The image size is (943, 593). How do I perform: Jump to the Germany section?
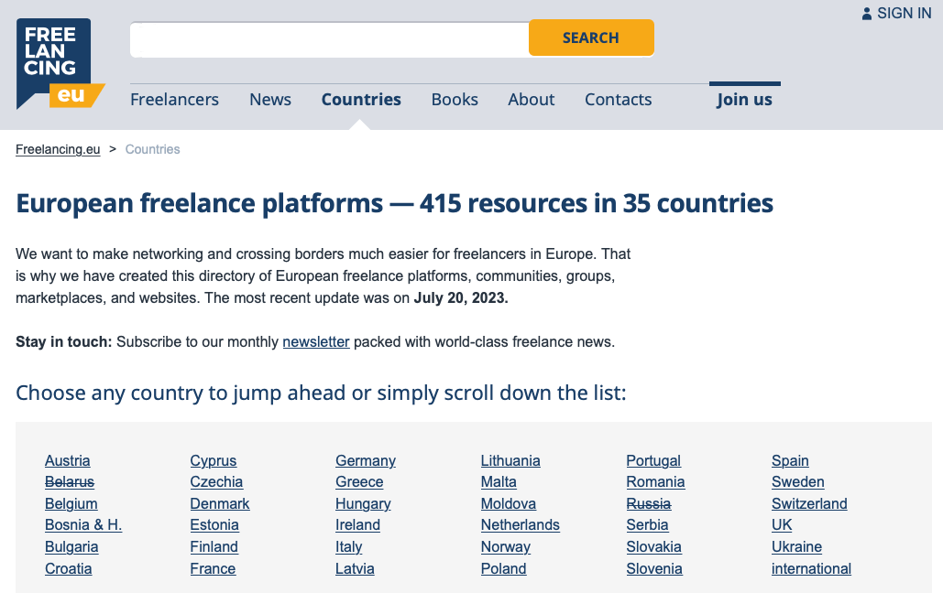point(366,460)
